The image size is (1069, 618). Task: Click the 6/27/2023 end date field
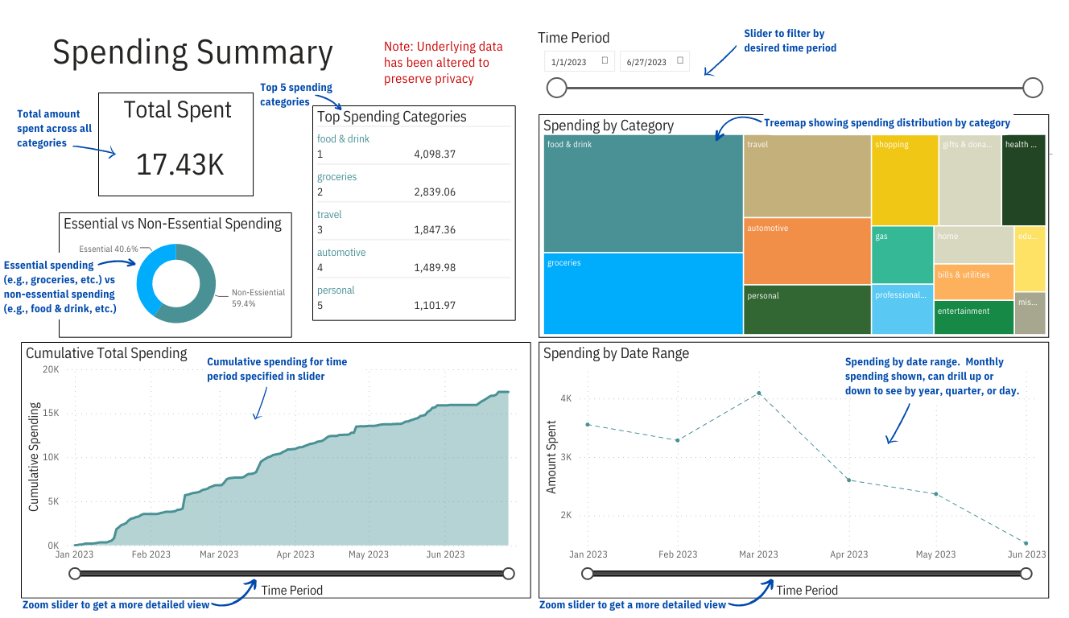pos(654,61)
